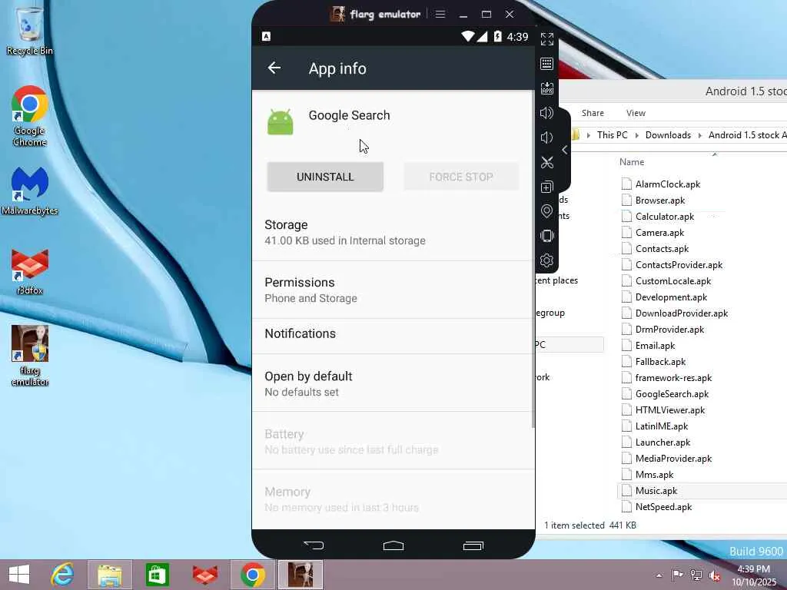Expand the arrow after Downloads breadcrumb
Screen dimensions: 787x590
pos(699,135)
